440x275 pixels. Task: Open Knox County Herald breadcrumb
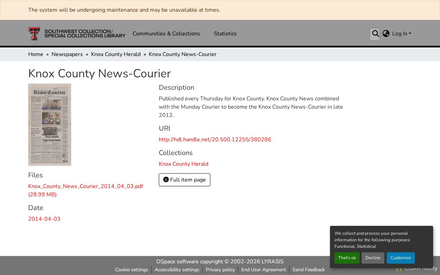(x=116, y=54)
